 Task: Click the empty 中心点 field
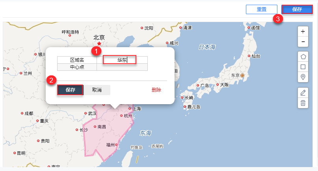122,67
